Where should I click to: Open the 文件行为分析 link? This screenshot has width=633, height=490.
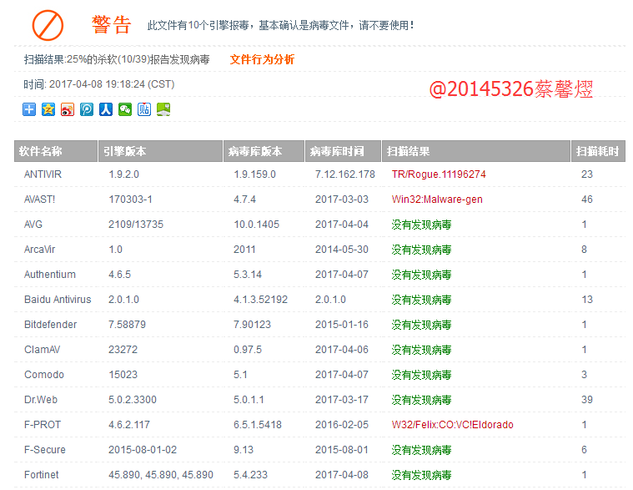(262, 60)
